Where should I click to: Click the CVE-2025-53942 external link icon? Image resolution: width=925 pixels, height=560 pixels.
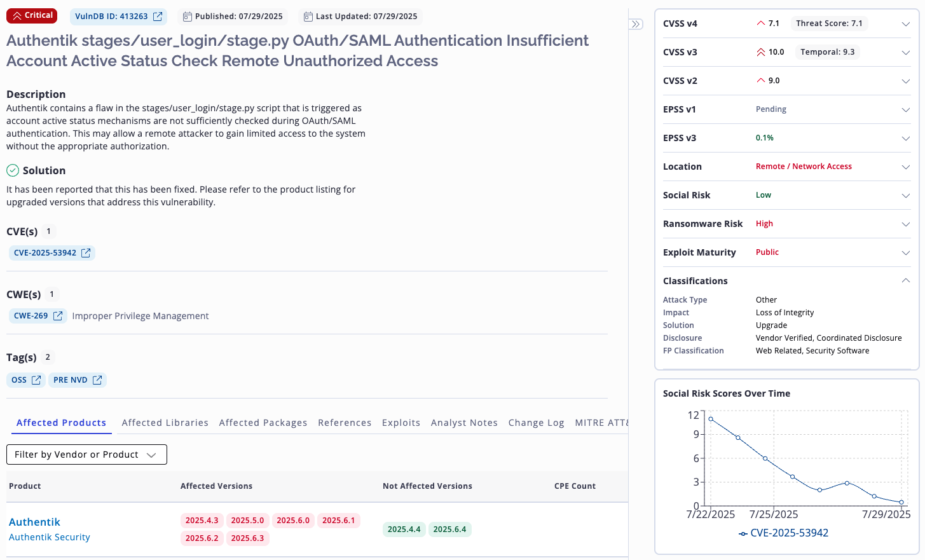pos(86,253)
